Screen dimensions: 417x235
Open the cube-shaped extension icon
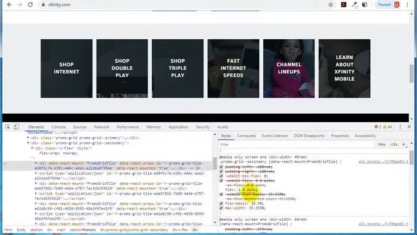pos(365,5)
